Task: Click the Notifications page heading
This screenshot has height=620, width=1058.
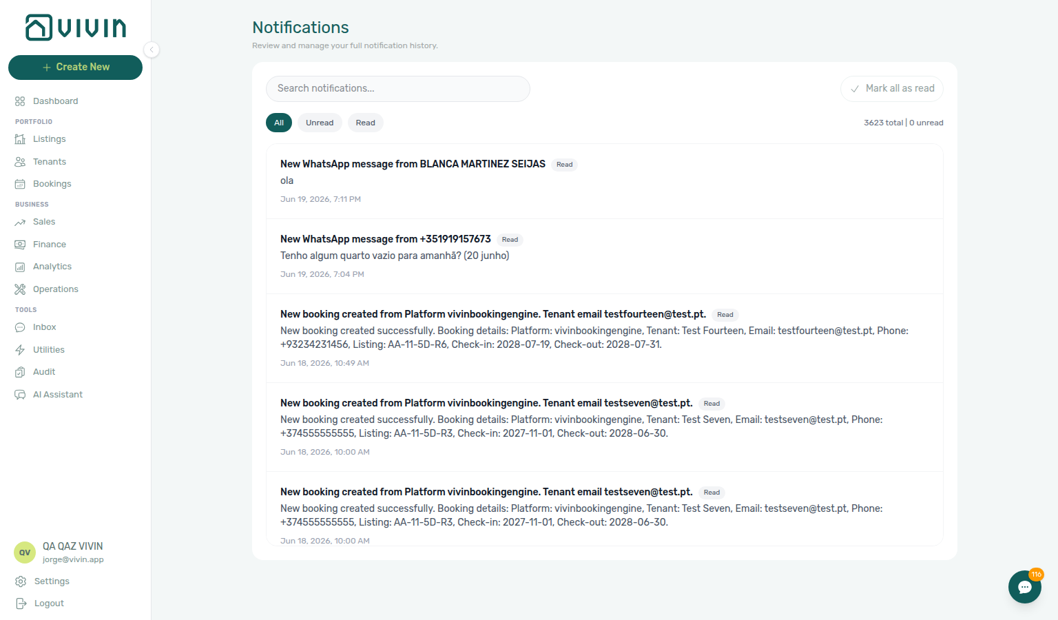Action: (x=300, y=28)
